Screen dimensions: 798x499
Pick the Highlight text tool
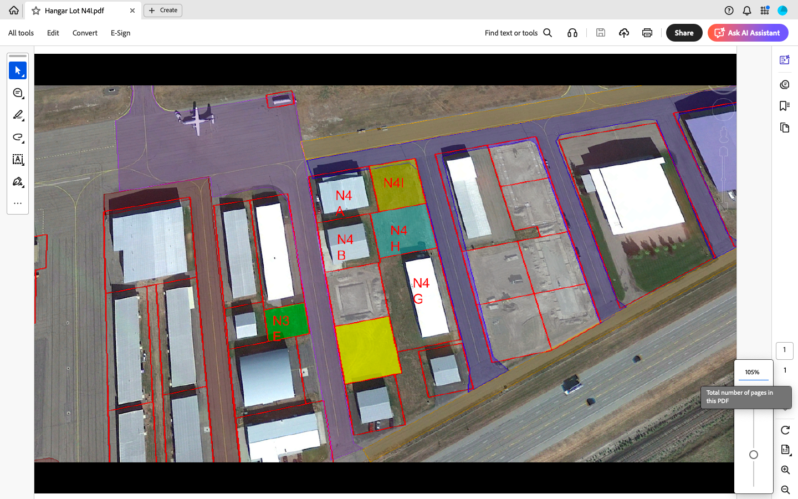[18, 115]
